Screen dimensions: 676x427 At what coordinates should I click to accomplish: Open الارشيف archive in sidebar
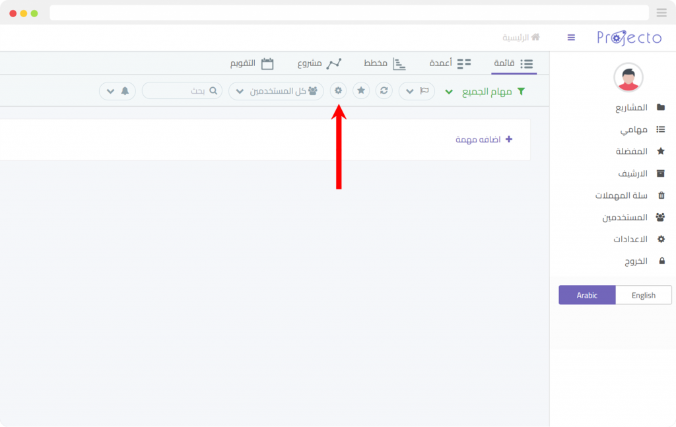pyautogui.click(x=642, y=173)
